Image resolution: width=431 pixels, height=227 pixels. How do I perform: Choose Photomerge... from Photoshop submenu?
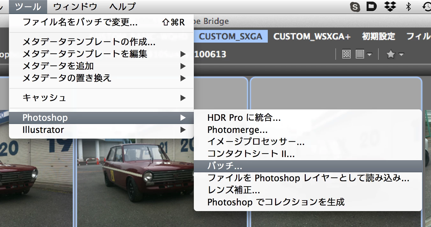click(308, 130)
